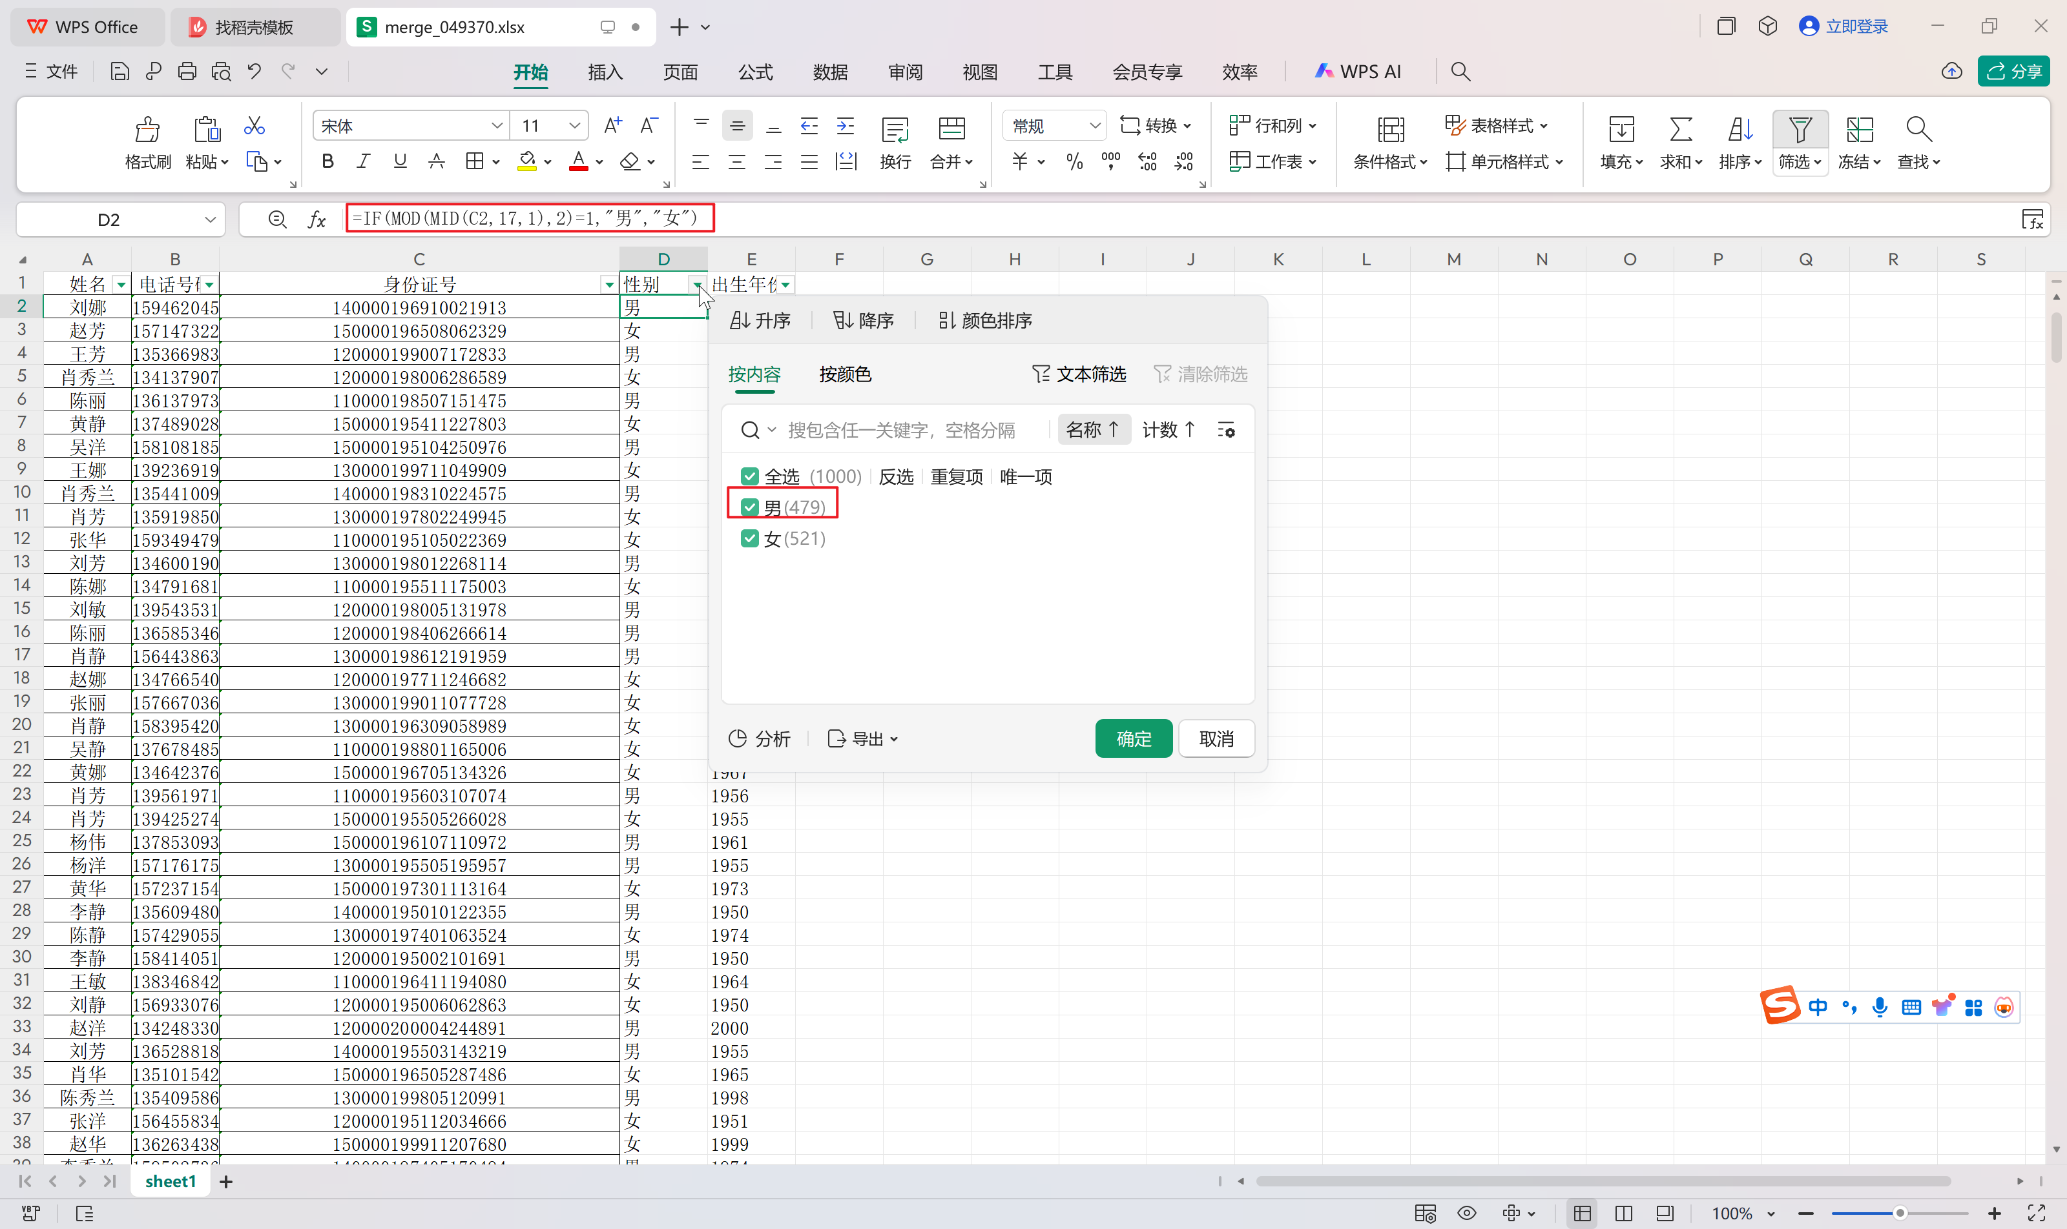
Task: Click 取消 to cancel filter
Action: pyautogui.click(x=1216, y=738)
